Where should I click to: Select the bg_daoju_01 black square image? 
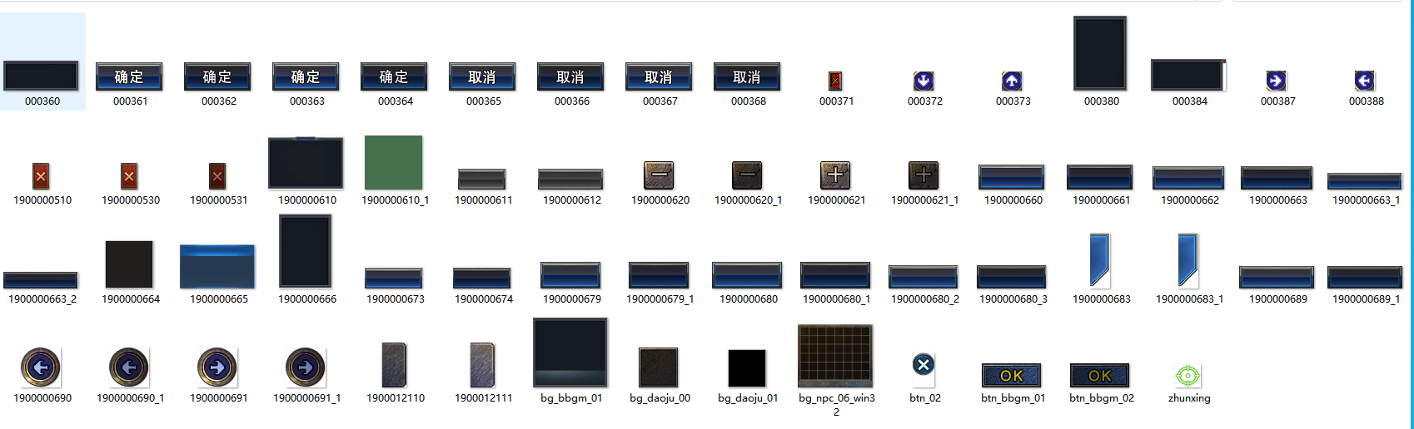[x=747, y=368]
